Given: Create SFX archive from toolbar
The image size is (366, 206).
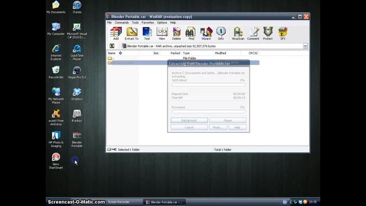Looking at the screenshot, I should point(283,33).
